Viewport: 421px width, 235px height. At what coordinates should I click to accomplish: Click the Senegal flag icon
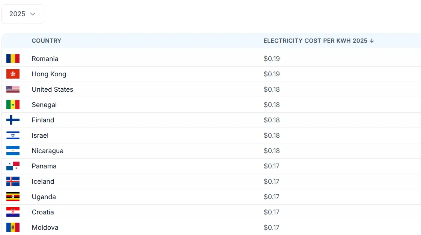click(x=13, y=105)
